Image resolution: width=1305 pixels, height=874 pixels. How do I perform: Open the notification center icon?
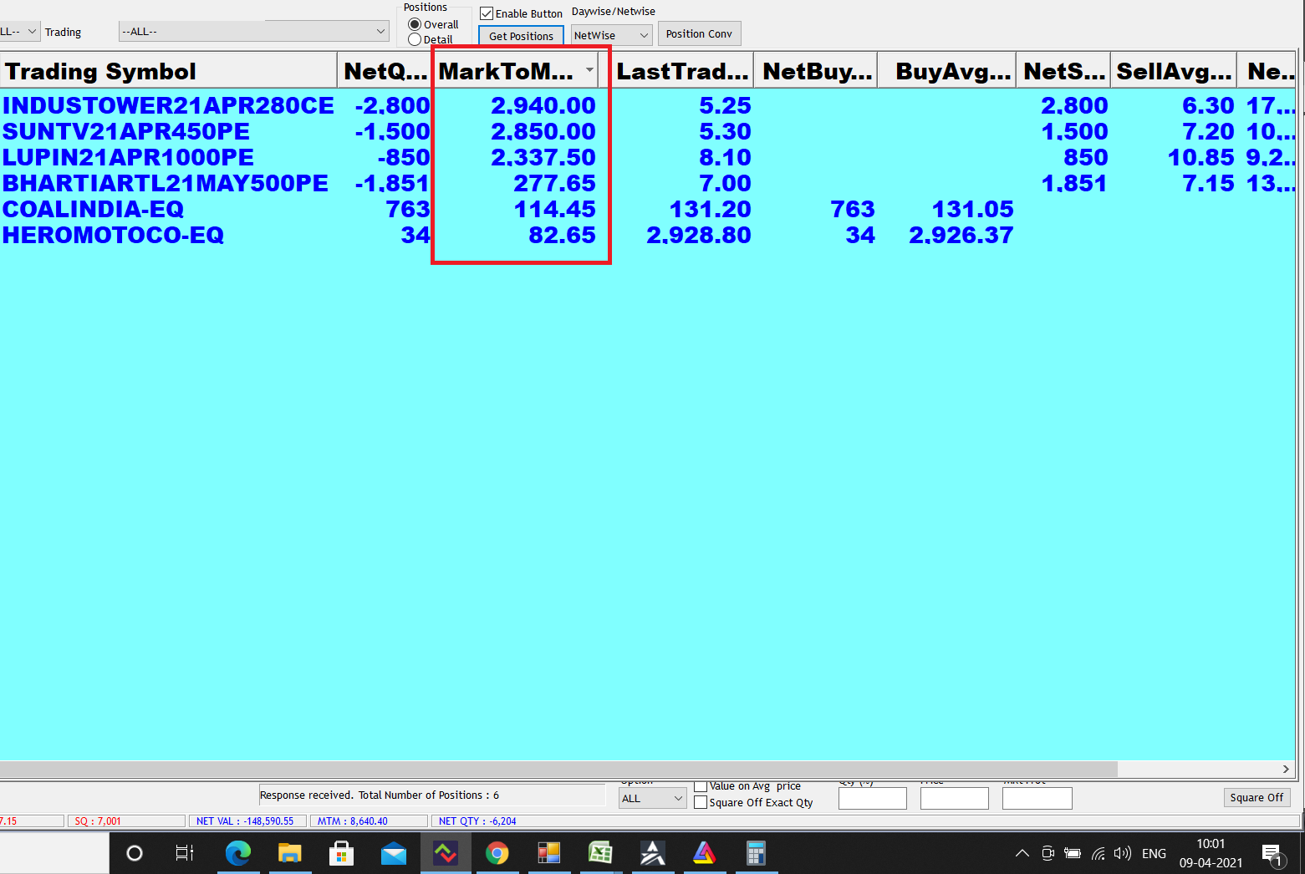coord(1272,853)
